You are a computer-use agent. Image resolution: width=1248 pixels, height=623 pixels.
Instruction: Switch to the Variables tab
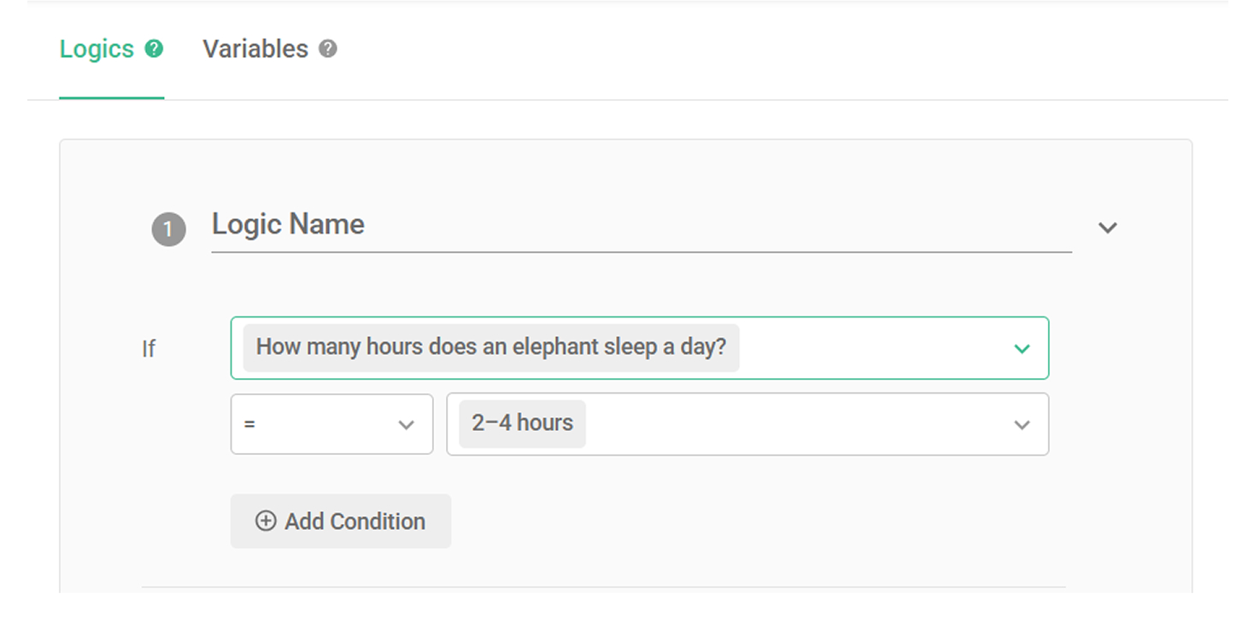click(x=255, y=49)
